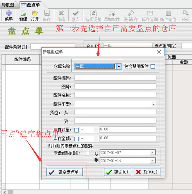Open the 菜单 menu icon
This screenshot has width=192, height=194.
9,13
